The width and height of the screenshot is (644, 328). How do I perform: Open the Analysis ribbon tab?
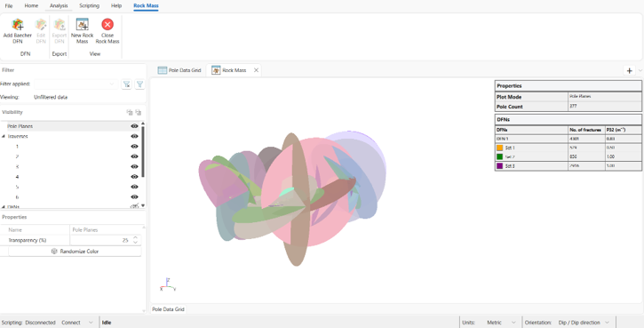coord(59,5)
